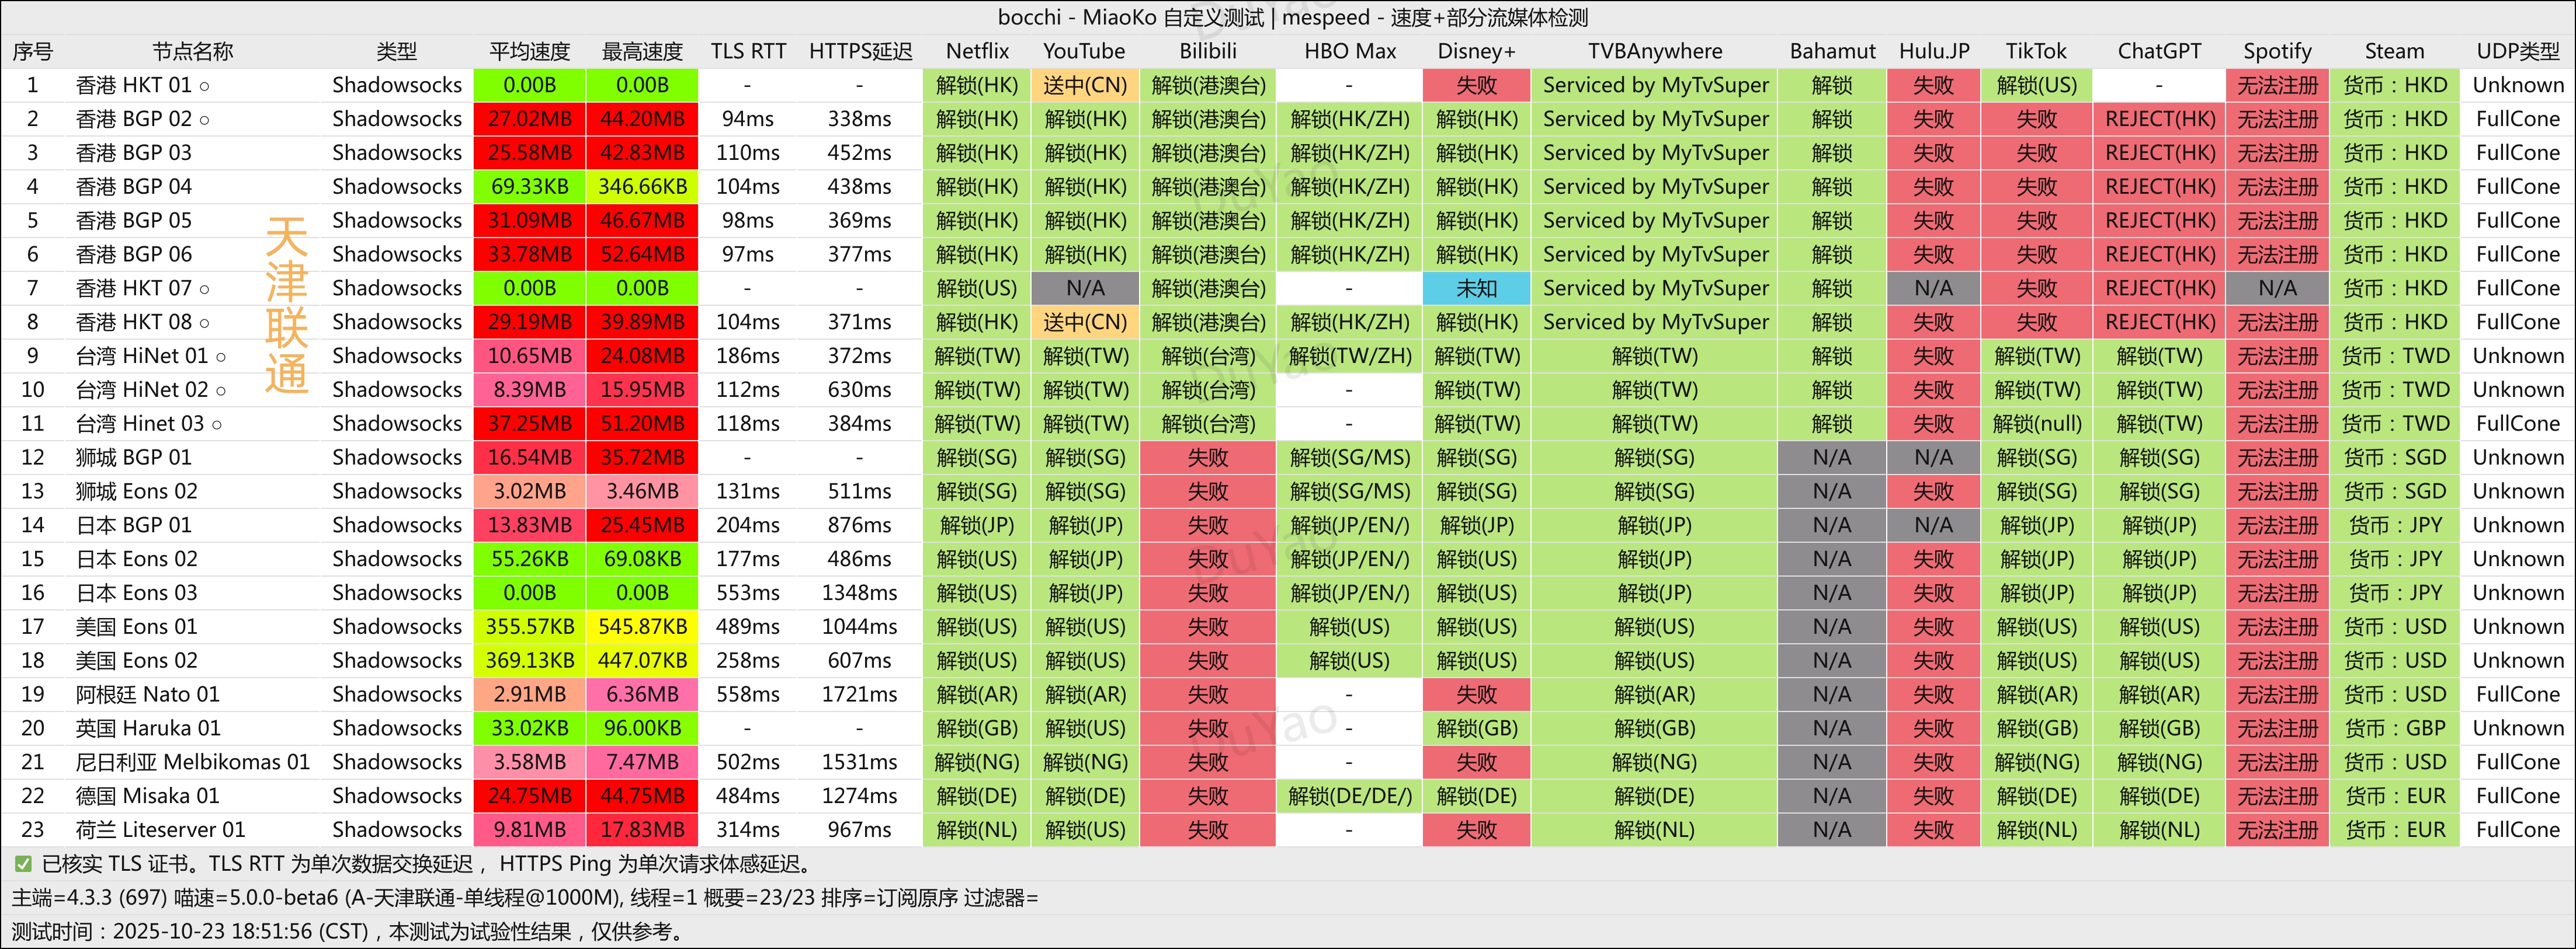Click the green TLS verified checkmark icon
2576x949 pixels.
click(x=23, y=864)
